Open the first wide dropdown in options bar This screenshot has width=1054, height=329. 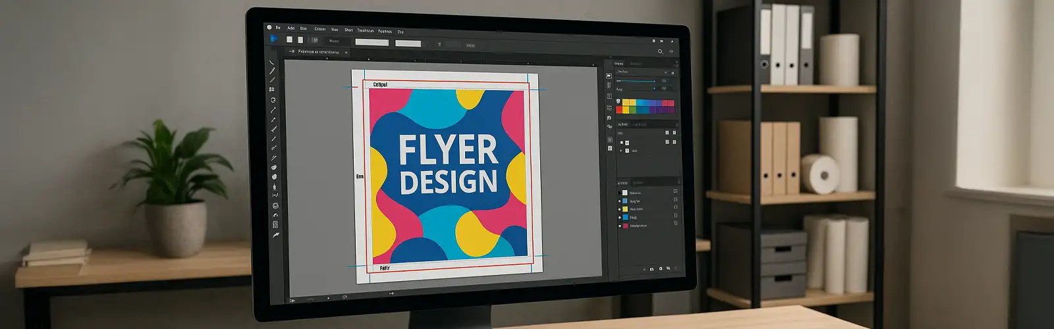(x=372, y=43)
